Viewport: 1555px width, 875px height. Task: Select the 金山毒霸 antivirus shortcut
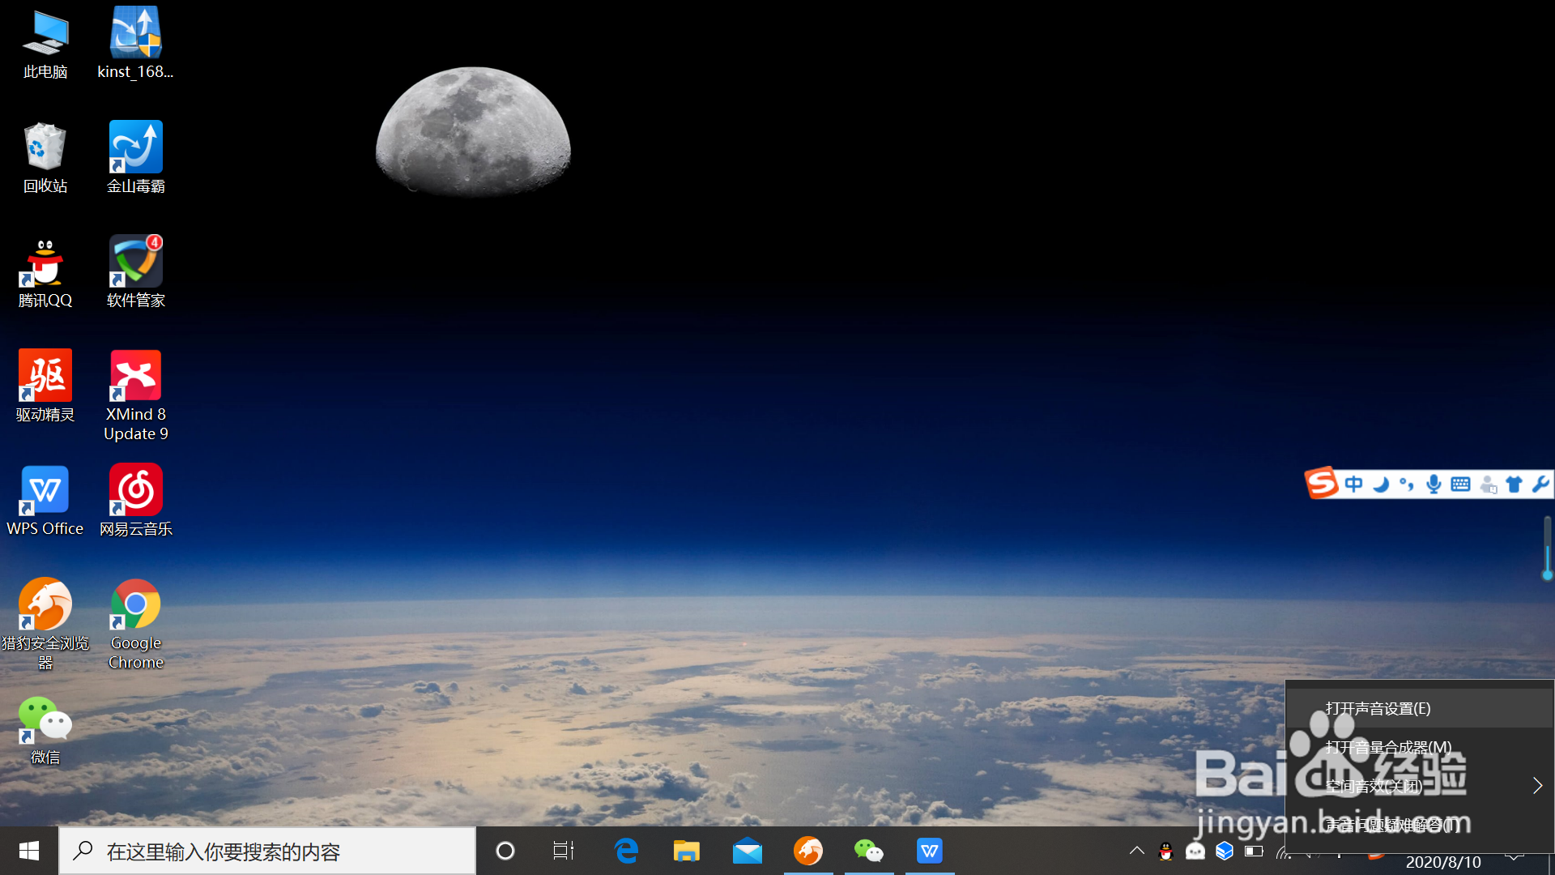pyautogui.click(x=135, y=159)
